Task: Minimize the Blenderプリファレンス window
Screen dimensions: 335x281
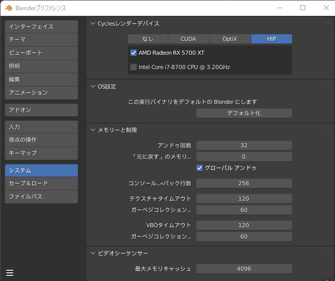Action: coord(280,8)
